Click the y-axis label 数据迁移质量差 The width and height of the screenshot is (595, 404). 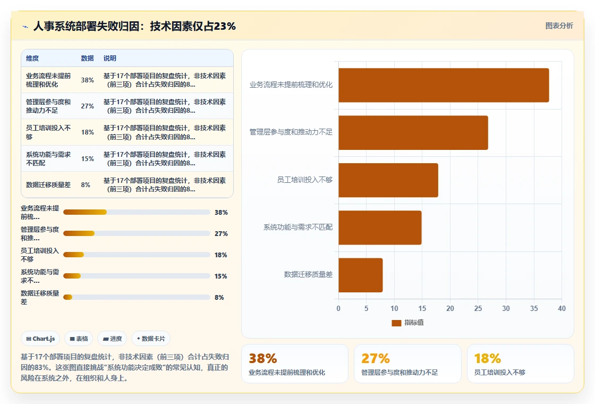(x=308, y=274)
